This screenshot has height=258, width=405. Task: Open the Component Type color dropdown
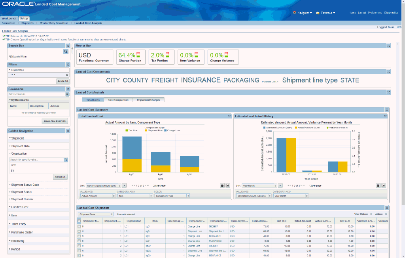pos(172,196)
